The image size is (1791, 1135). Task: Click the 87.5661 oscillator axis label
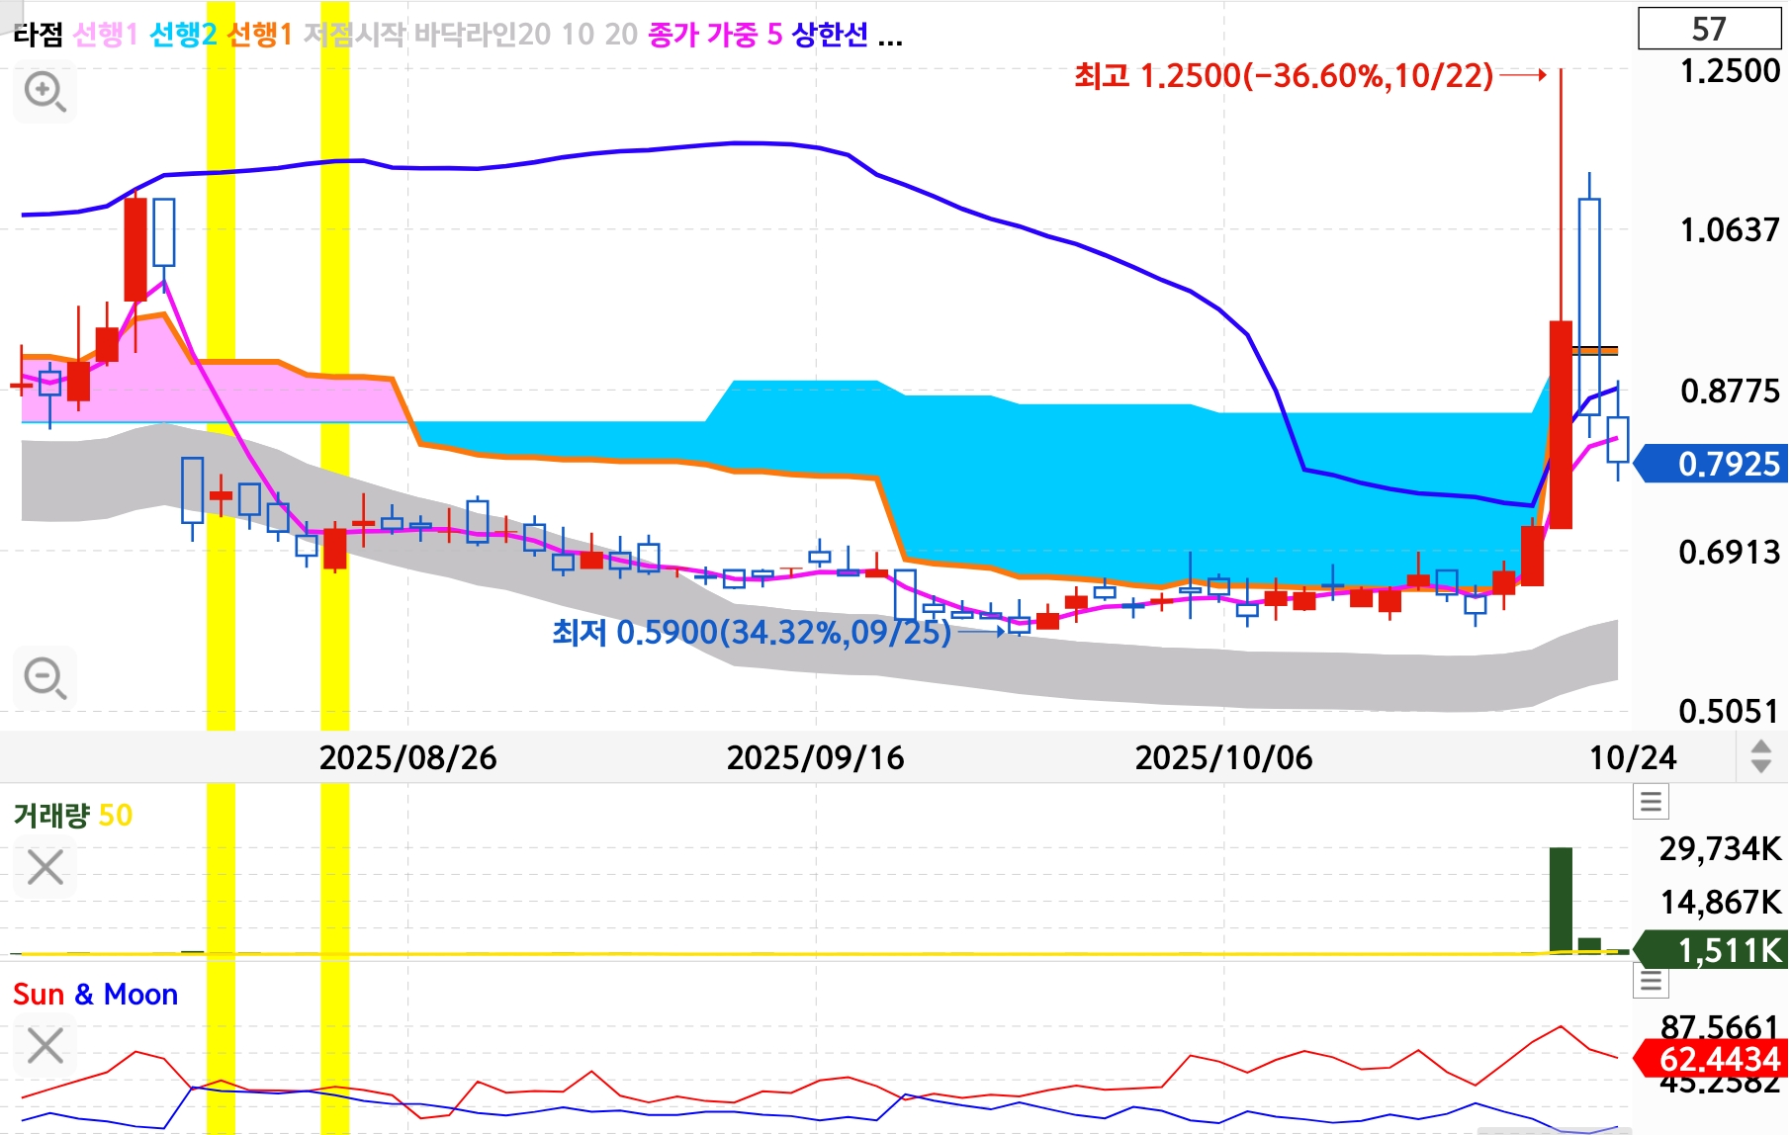[x=1720, y=1026]
